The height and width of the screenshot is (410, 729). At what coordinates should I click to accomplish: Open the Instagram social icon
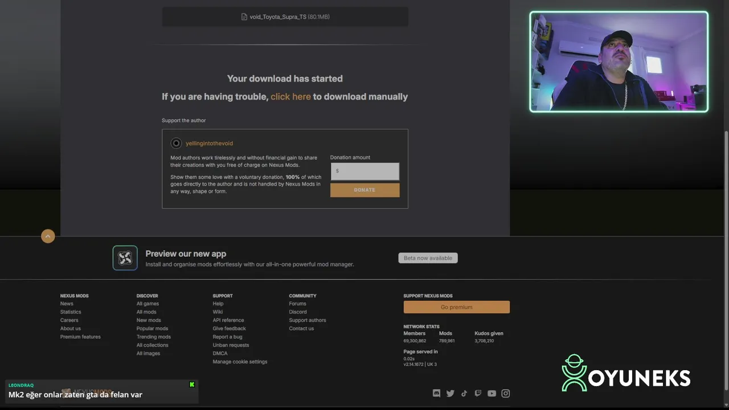tap(505, 393)
